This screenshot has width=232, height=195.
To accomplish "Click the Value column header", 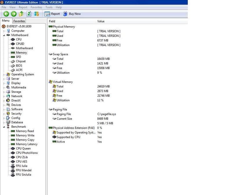I will pyautogui.click(x=142, y=21).
